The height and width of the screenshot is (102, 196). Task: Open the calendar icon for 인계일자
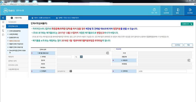tap(71, 71)
